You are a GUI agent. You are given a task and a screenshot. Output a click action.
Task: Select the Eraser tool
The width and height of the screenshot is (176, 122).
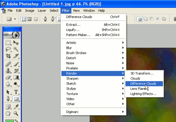(8, 77)
